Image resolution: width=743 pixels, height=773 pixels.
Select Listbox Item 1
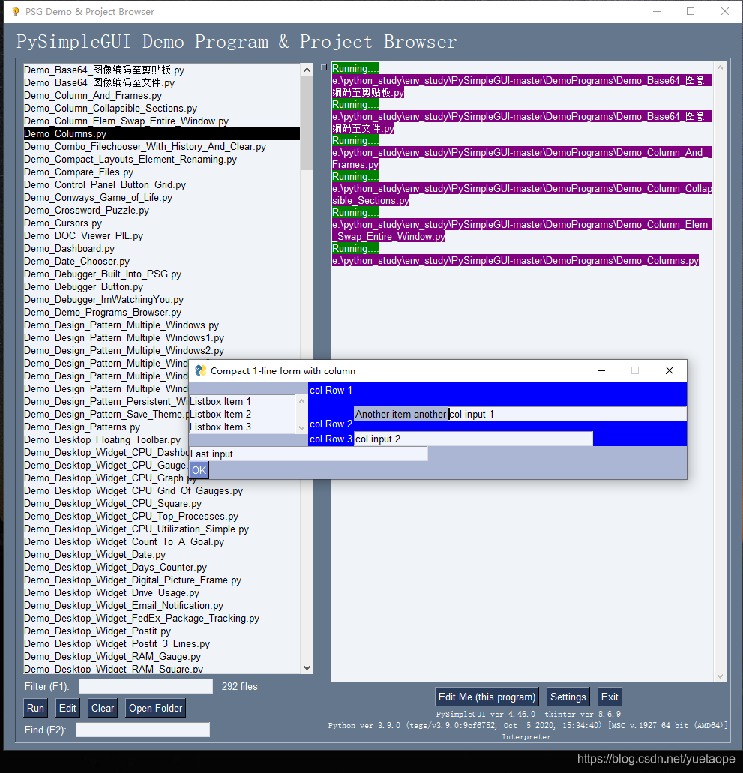[x=243, y=401]
